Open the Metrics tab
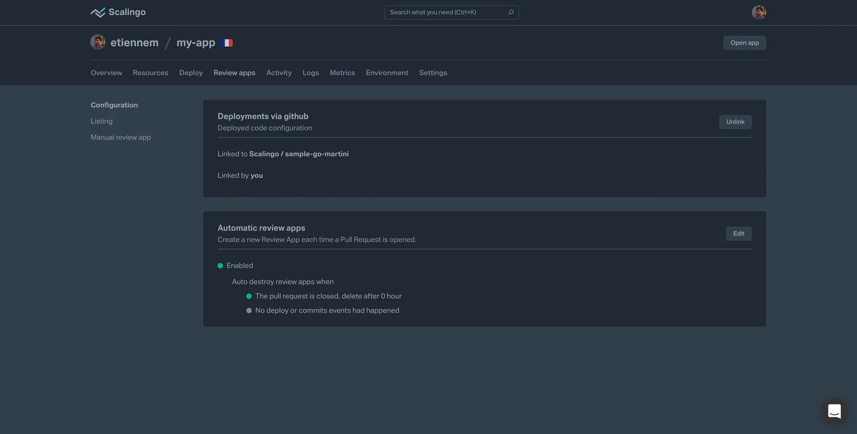 click(342, 73)
